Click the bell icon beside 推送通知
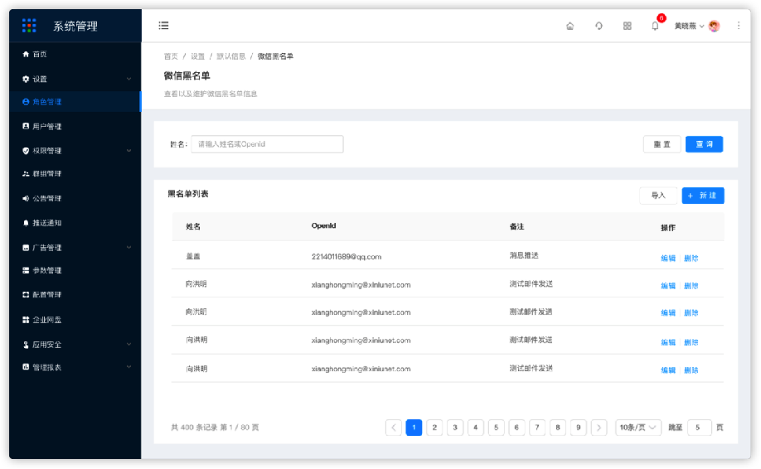Image resolution: width=761 pixels, height=469 pixels. click(x=26, y=223)
